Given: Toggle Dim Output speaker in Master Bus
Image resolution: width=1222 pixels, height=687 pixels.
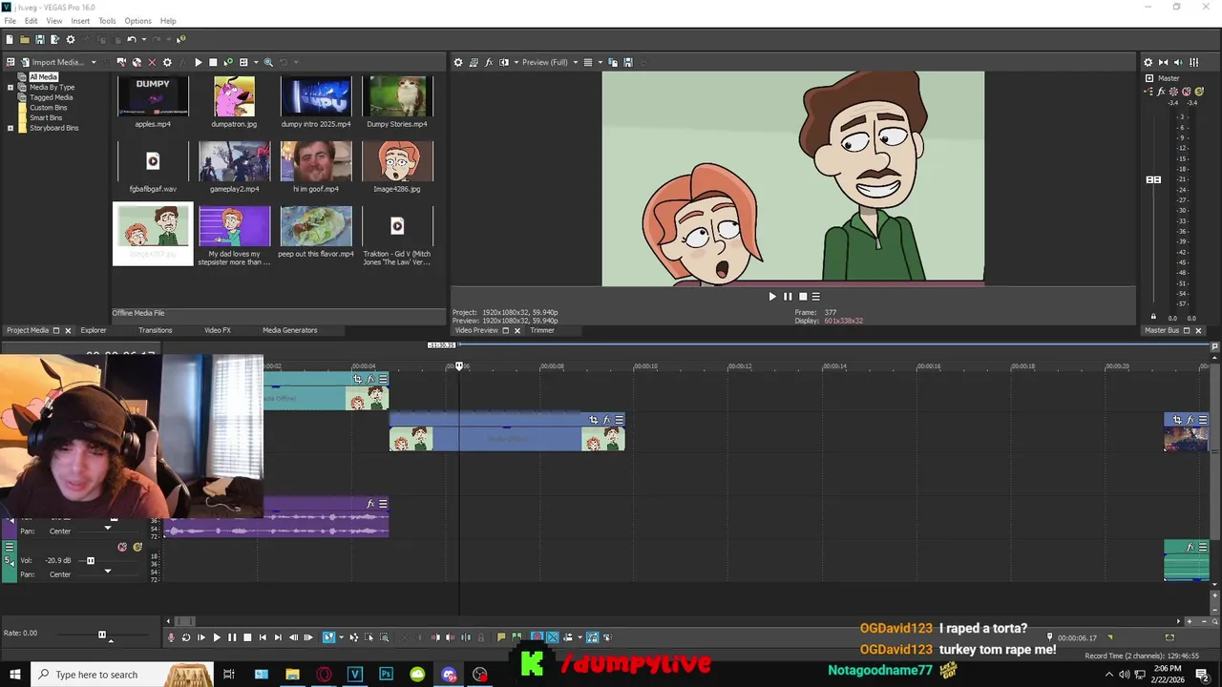Looking at the screenshot, I should tap(1179, 62).
